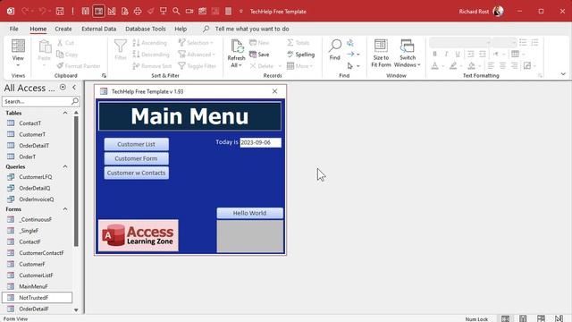This screenshot has width=572, height=322.
Task: Click the Switch Windows icon
Action: (x=408, y=46)
